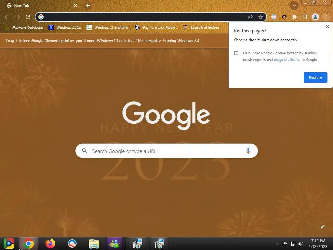Switch to Chrome in the taskbar
The image size is (333, 250).
[x=29, y=243]
